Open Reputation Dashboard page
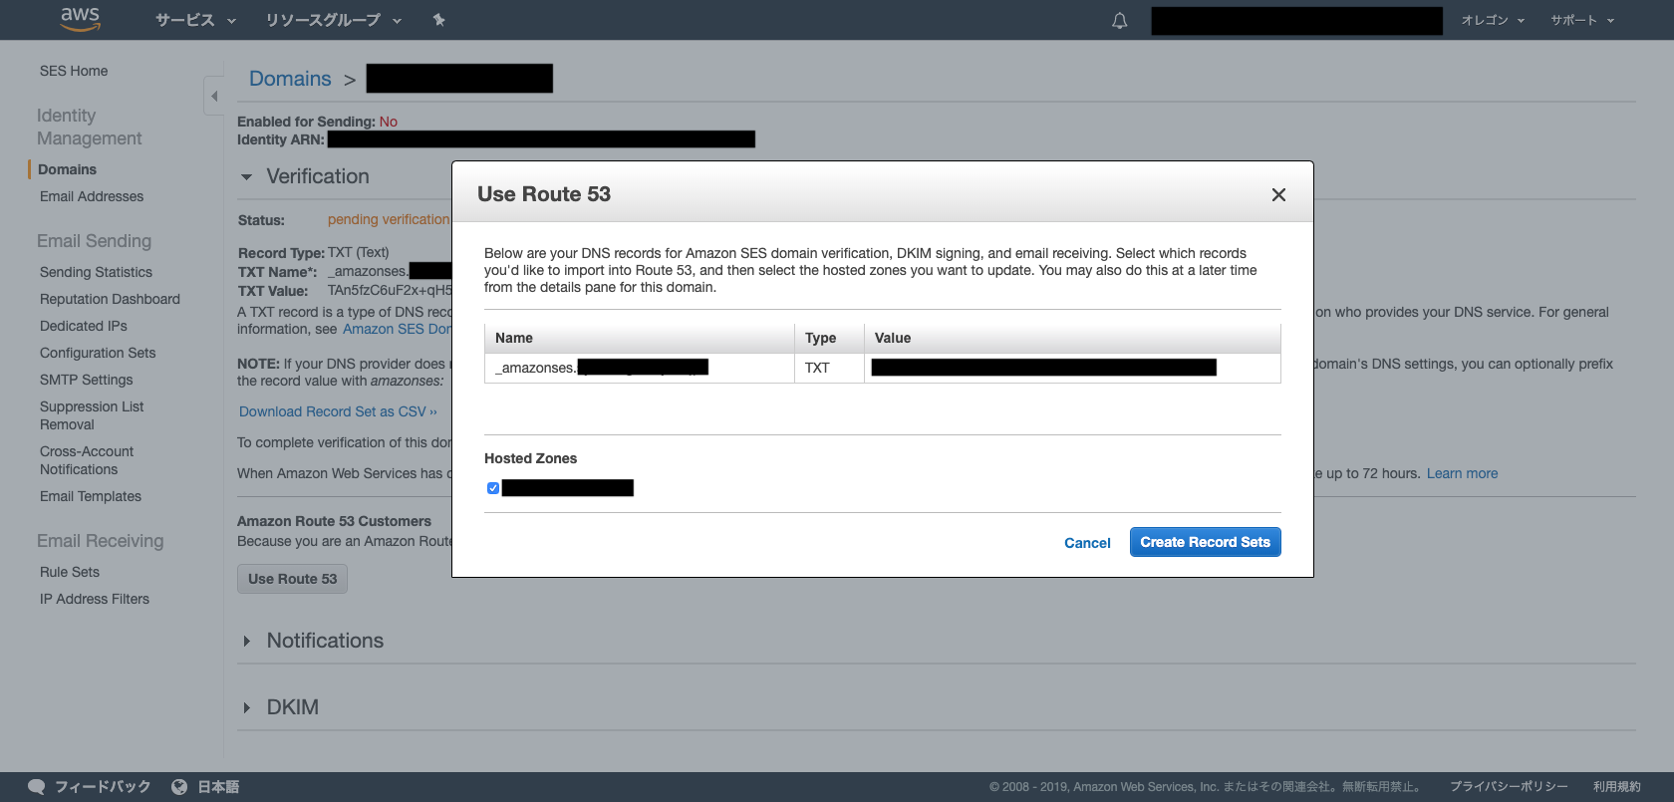 110,299
